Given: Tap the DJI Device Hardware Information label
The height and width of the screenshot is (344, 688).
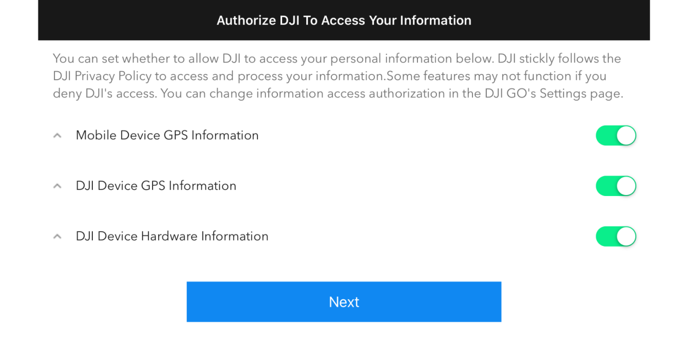Looking at the screenshot, I should [172, 236].
